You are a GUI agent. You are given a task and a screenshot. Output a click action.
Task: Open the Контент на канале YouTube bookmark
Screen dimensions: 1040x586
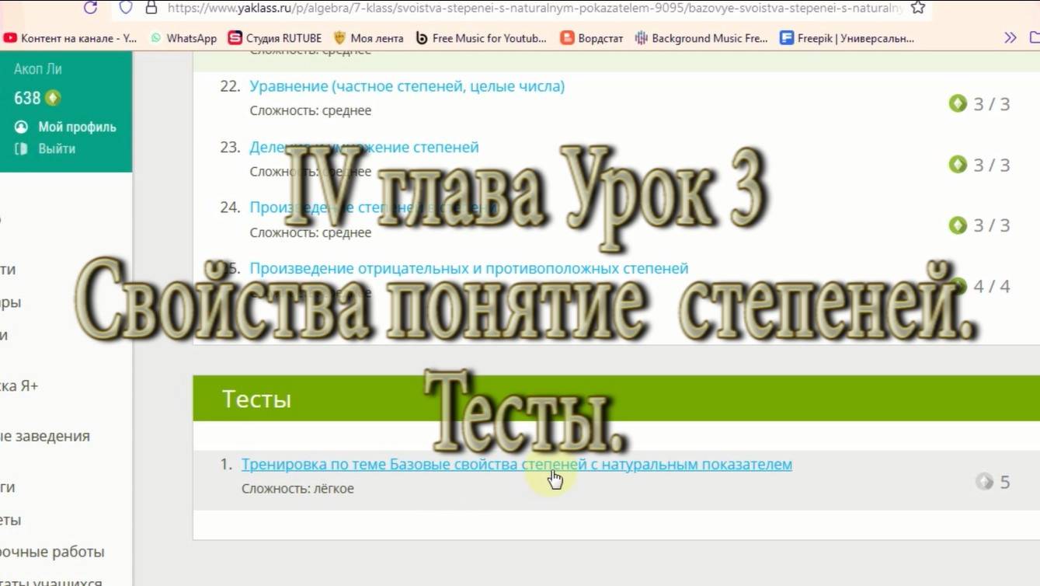(x=71, y=37)
